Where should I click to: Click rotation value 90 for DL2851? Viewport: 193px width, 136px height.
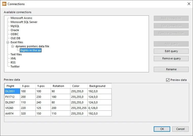coord(61,91)
